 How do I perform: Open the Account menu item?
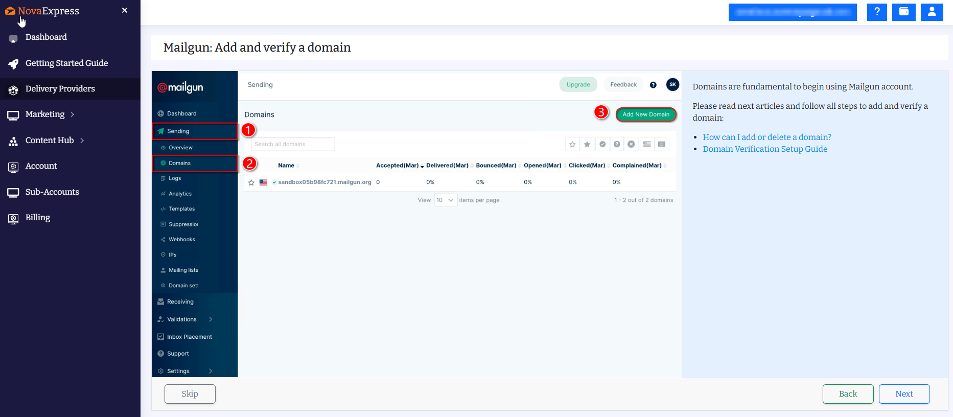pyautogui.click(x=41, y=166)
